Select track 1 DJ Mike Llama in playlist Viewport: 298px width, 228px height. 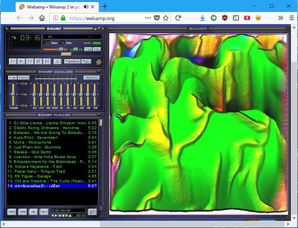(53, 123)
